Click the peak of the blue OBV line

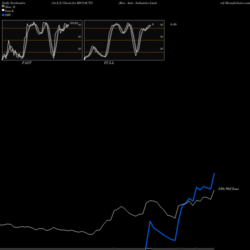214,173
